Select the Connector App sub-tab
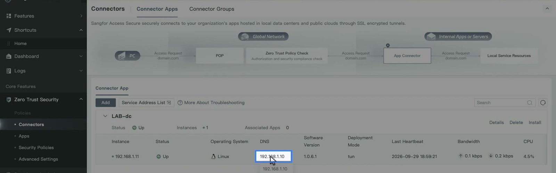This screenshot has height=173, width=556. click(x=112, y=88)
